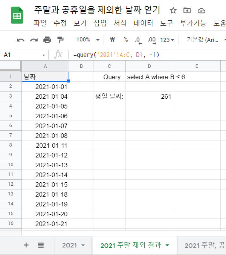Open the 123 number format dropdown
The width and height of the screenshot is (226, 255).
click(x=167, y=40)
